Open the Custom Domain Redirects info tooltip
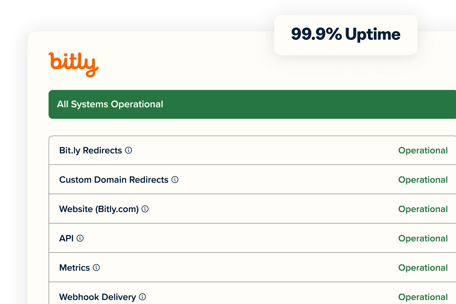456x304 pixels. click(175, 180)
